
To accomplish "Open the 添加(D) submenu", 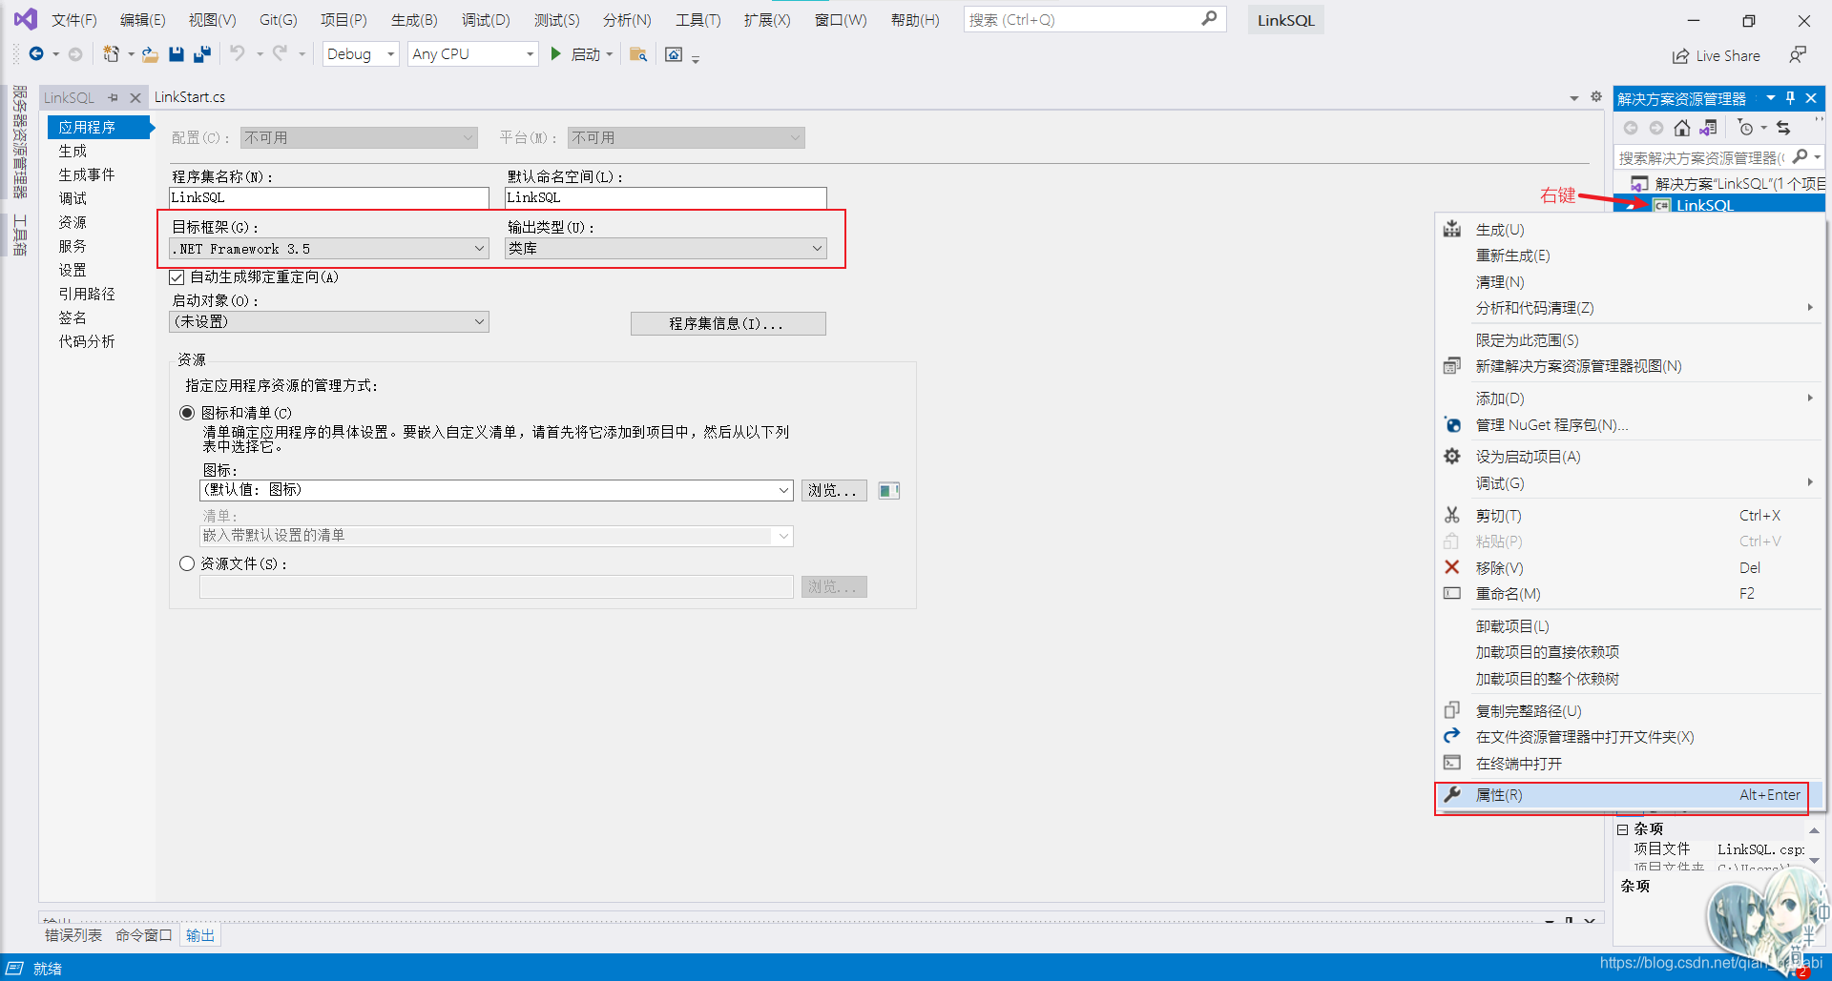I will (1630, 399).
